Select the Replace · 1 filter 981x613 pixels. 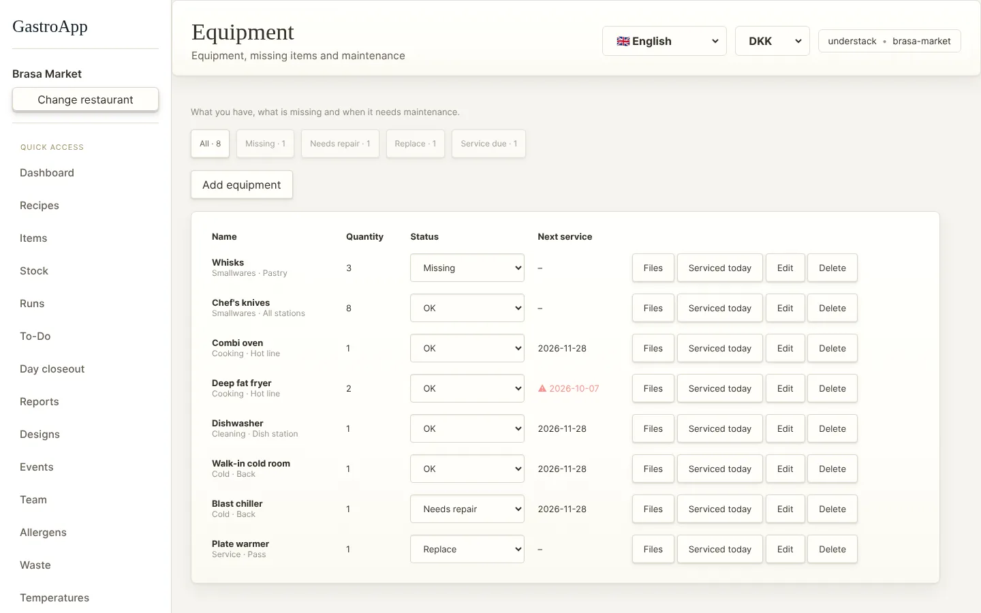pyautogui.click(x=416, y=144)
